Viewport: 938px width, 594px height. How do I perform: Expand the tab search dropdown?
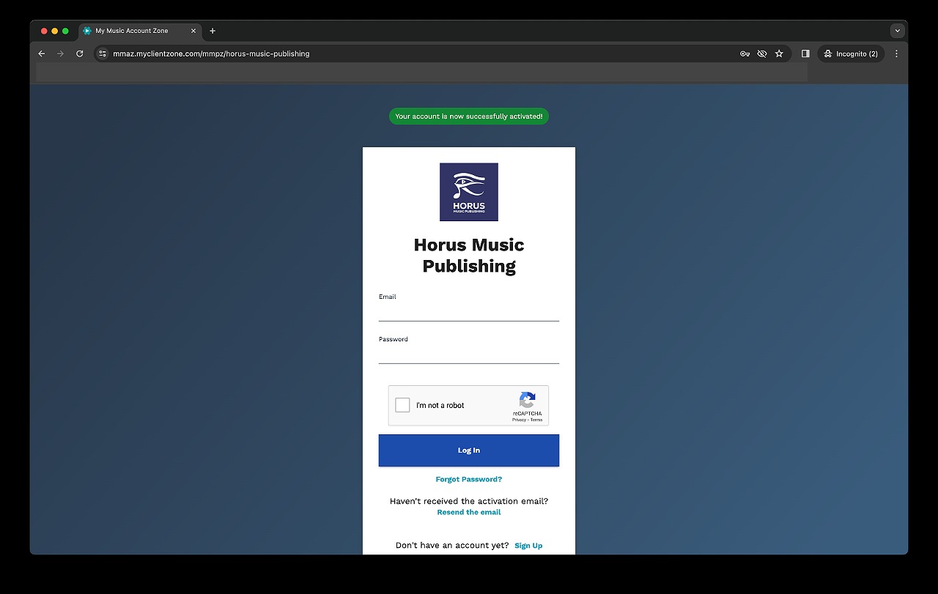point(897,31)
